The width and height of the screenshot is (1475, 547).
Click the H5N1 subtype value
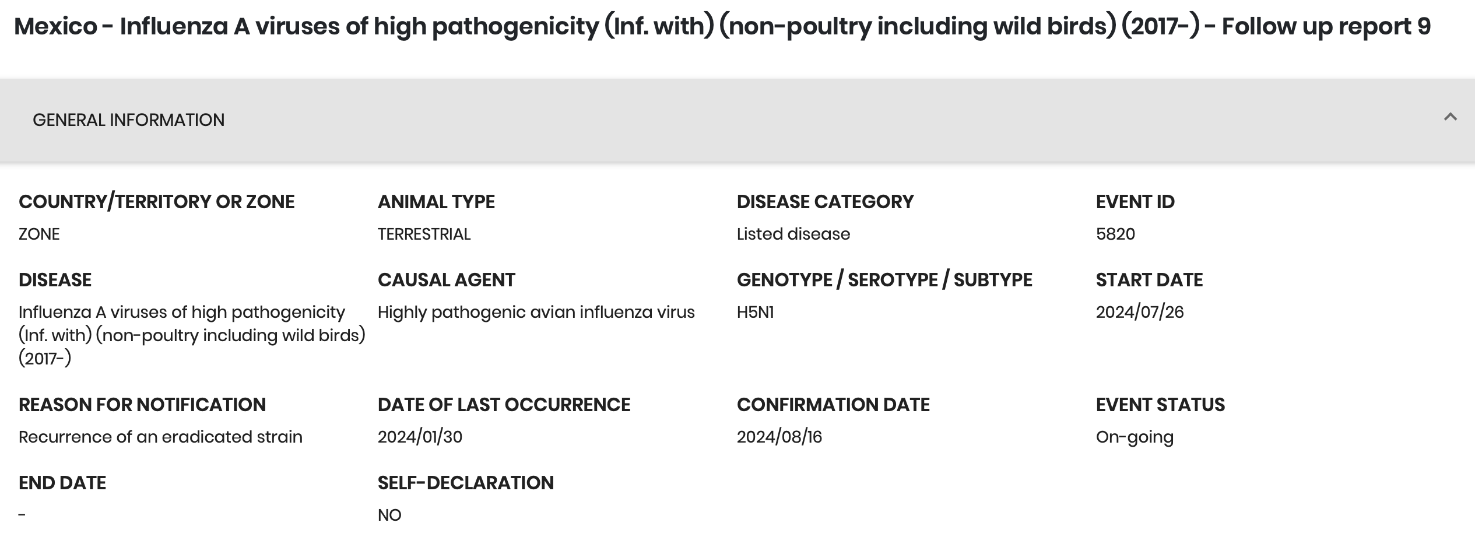click(755, 313)
